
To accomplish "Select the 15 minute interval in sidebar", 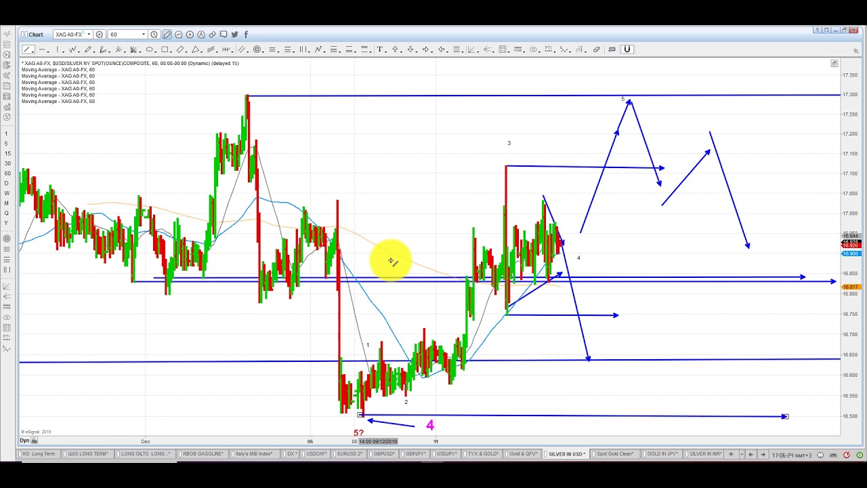I will click(x=7, y=153).
